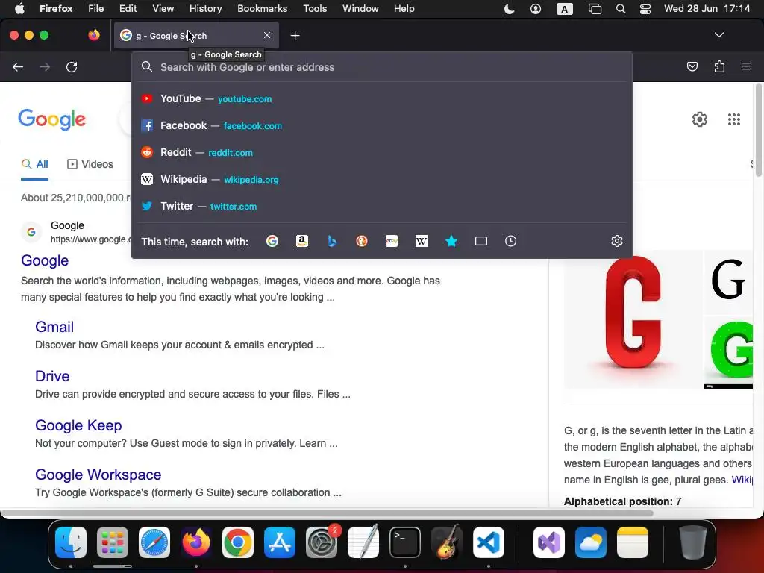Viewport: 764px width, 573px height.
Task: Open the Trash in the Dock
Action: (693, 542)
